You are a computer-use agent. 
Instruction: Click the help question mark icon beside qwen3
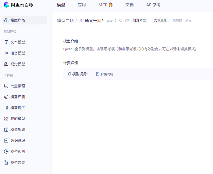click(x=121, y=20)
